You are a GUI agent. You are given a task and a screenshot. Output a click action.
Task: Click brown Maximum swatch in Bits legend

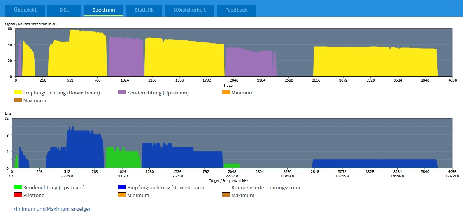226,195
